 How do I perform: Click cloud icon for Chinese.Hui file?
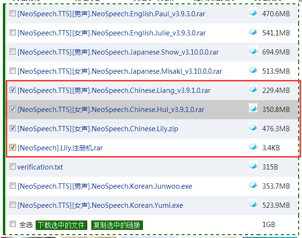[x=253, y=108]
